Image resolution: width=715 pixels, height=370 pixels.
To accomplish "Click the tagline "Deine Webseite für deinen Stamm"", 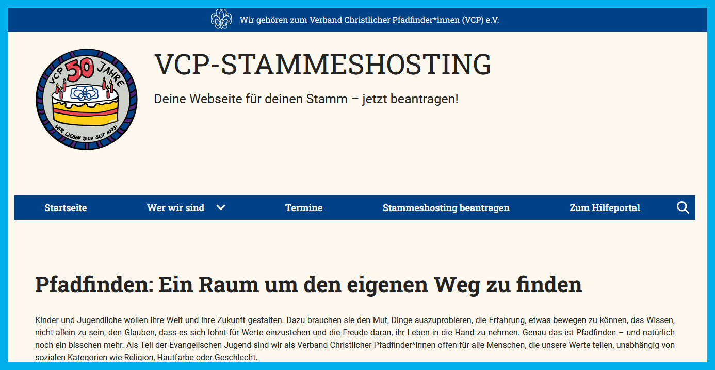I will (306, 99).
